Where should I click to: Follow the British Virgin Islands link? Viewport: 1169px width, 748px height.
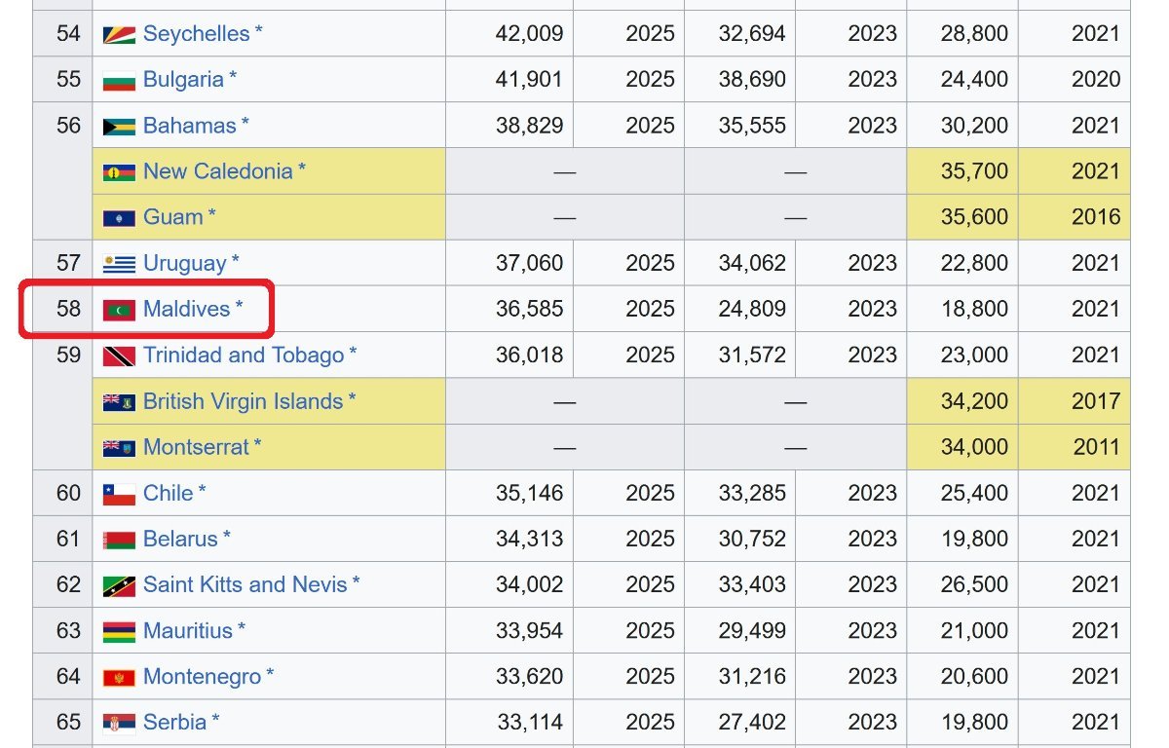[x=243, y=401]
